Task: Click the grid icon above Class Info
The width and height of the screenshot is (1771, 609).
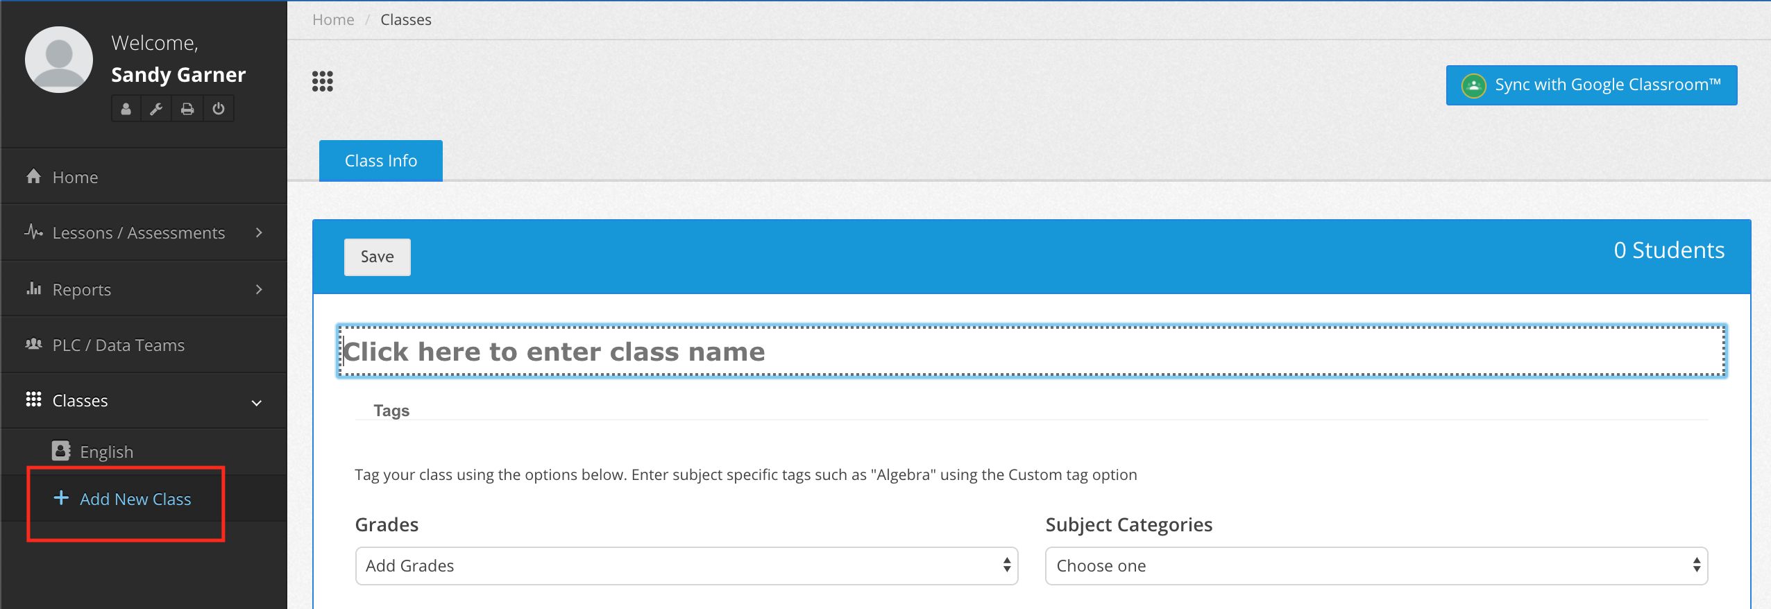Action: click(x=323, y=81)
